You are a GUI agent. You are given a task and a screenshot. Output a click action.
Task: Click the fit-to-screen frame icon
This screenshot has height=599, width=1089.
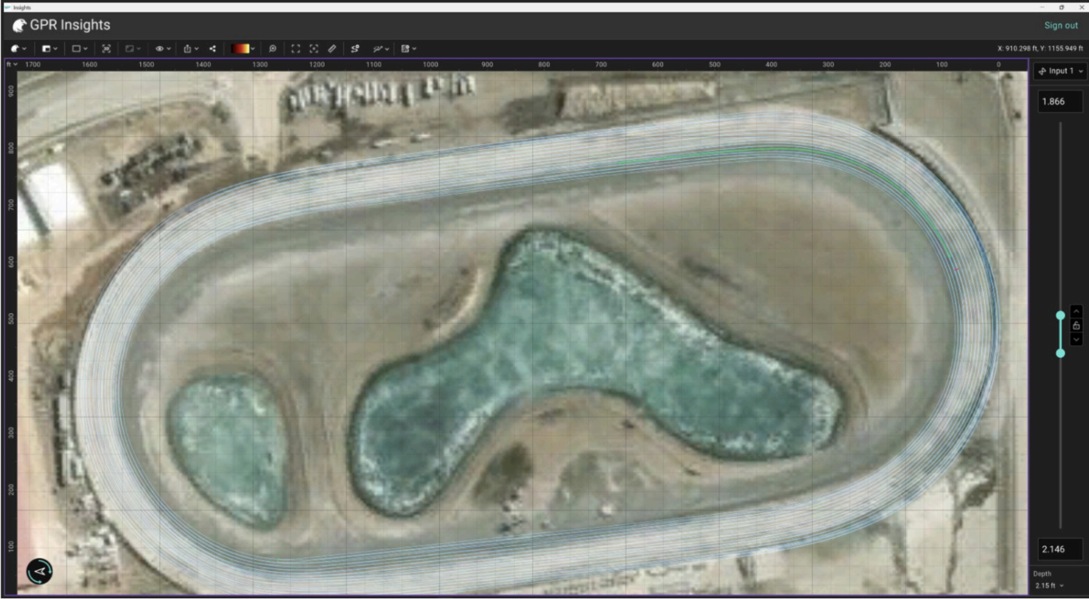pos(295,49)
